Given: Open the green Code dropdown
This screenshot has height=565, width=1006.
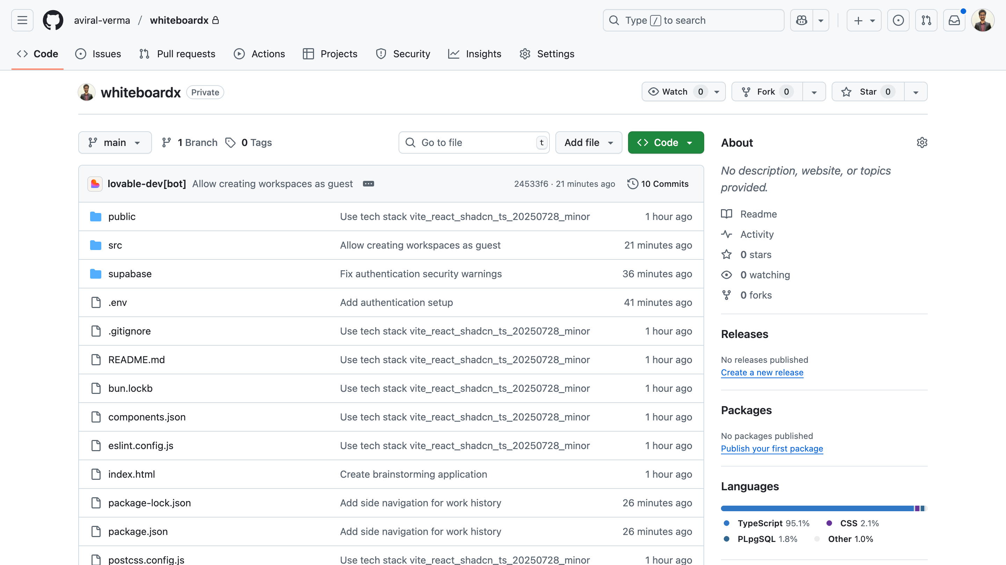Looking at the screenshot, I should coord(665,142).
